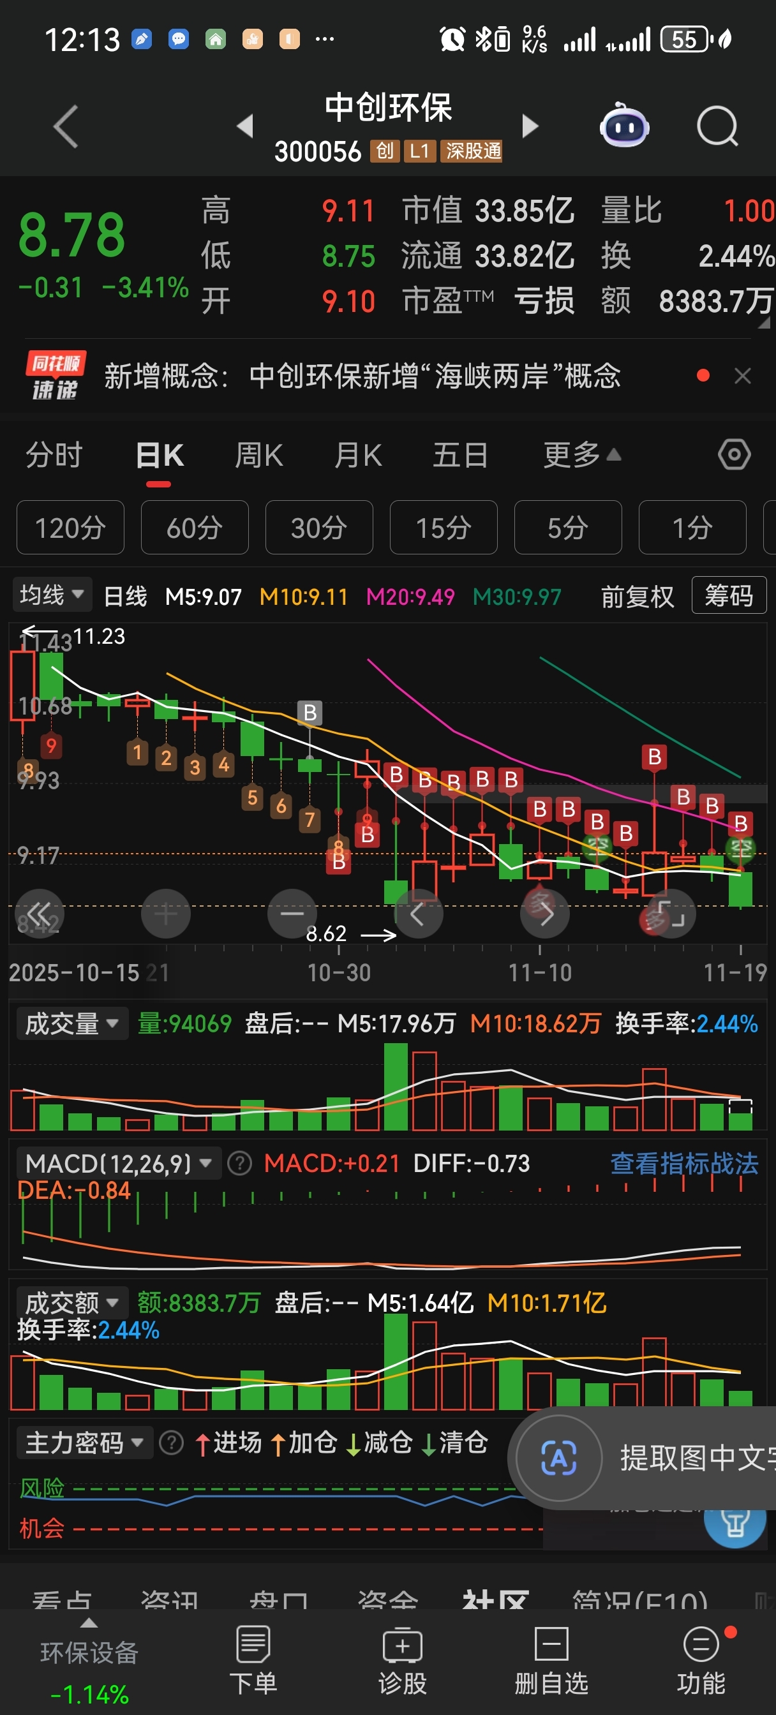Expand the 更多 chart period menu
776x1715 pixels.
[582, 455]
